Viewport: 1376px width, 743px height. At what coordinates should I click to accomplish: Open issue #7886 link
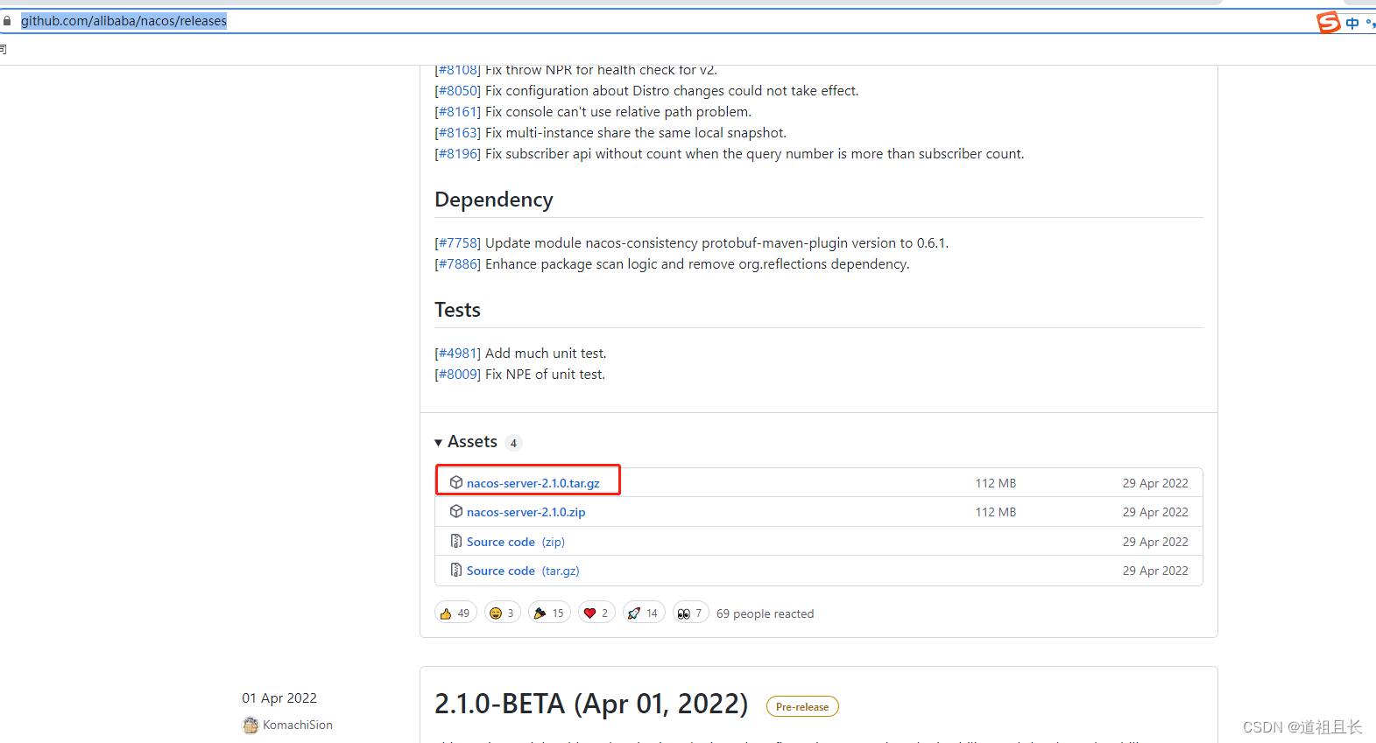[457, 264]
